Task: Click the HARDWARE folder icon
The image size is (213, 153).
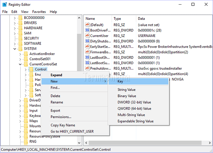Action: click(20, 28)
